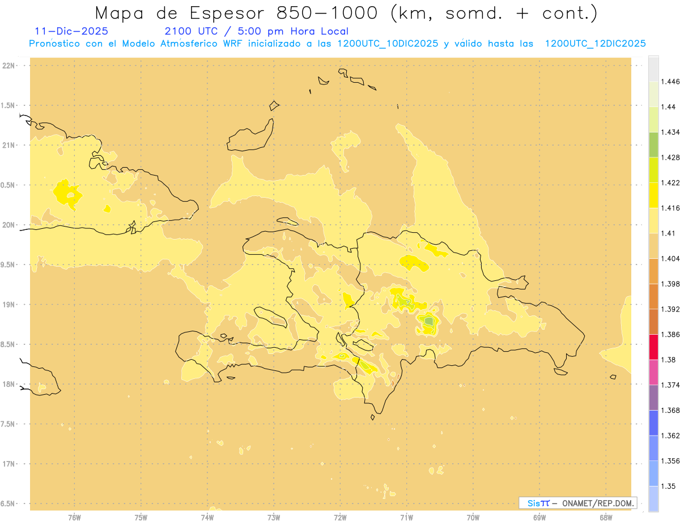The height and width of the screenshot is (525, 680).
Task: Click the colorbar value "1.356"
Action: 670,461
